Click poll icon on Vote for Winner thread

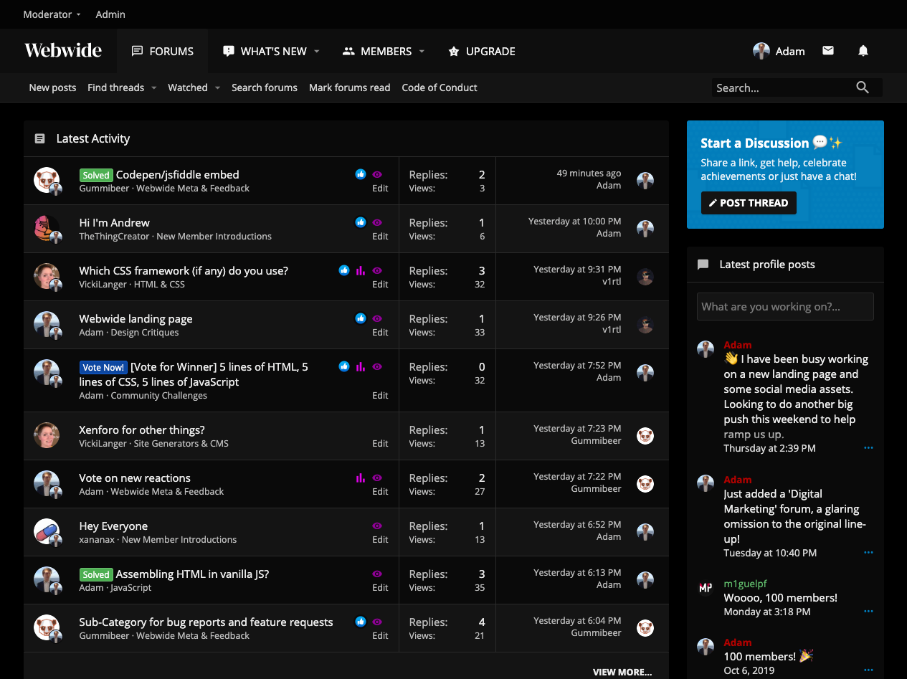pos(361,366)
